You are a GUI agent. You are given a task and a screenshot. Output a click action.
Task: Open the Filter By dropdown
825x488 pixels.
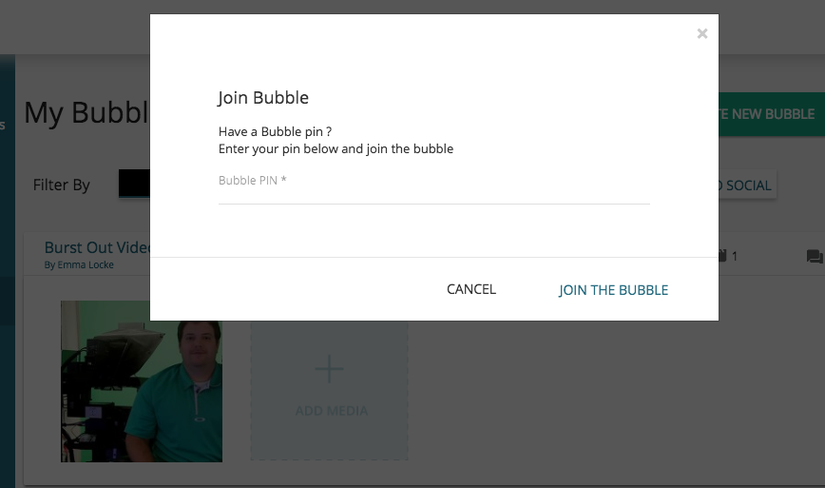133,184
